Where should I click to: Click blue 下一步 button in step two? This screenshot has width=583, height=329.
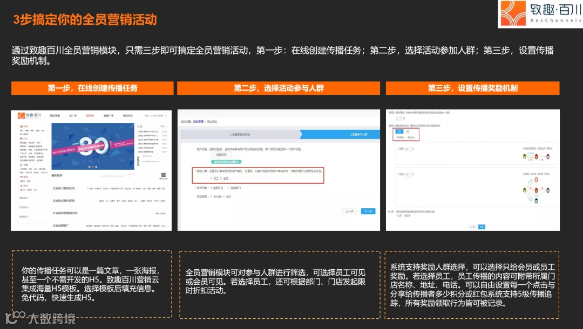tap(368, 211)
